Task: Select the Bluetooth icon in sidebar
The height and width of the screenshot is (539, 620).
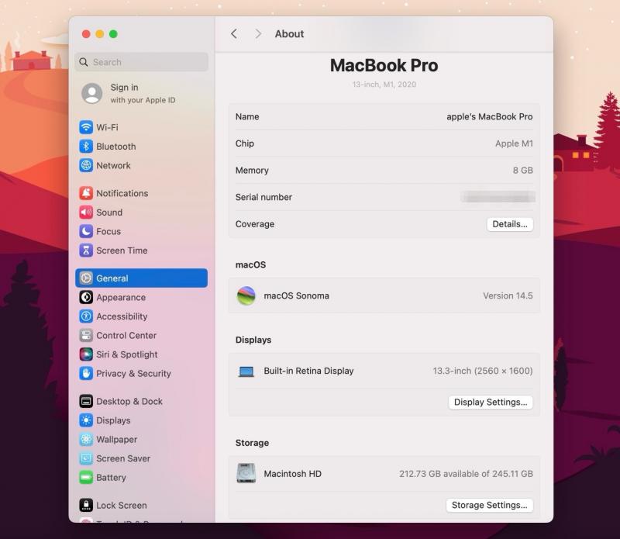Action: (86, 147)
